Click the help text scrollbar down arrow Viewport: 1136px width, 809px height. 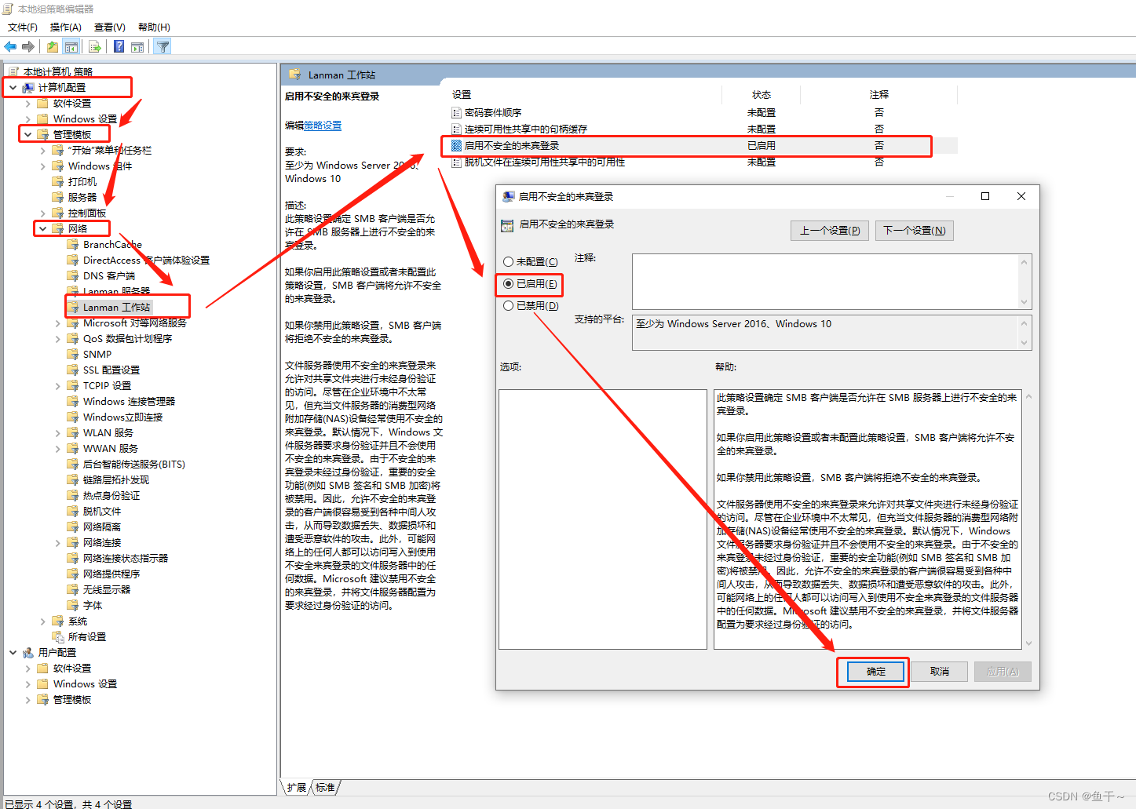pos(1028,643)
